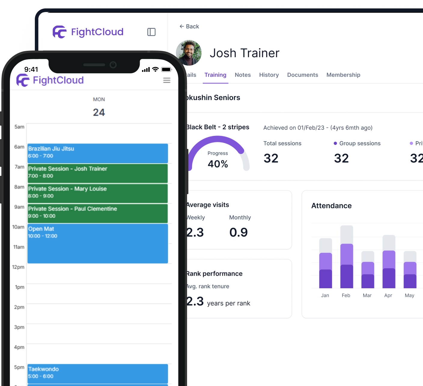Open the Documents tab
Viewport: 423px width, 386px height.
click(x=303, y=75)
